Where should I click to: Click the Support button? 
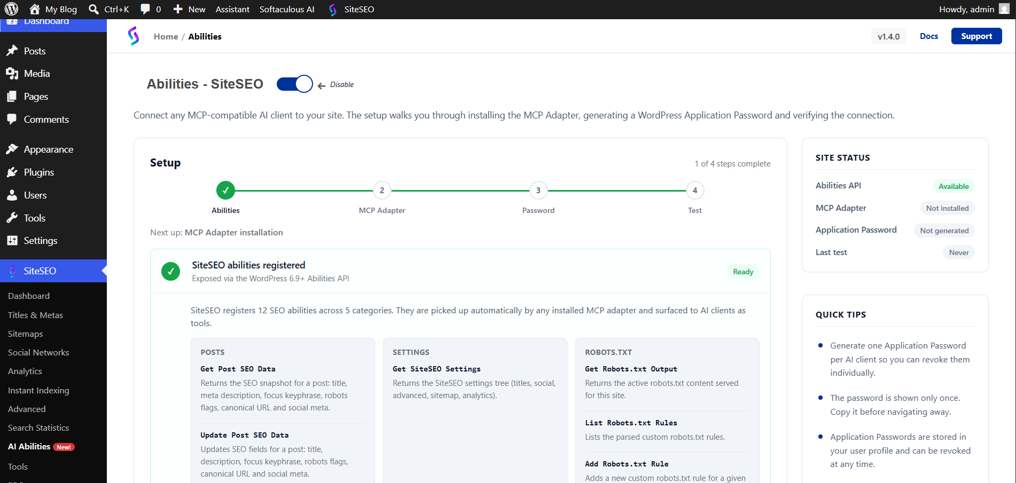pos(976,36)
